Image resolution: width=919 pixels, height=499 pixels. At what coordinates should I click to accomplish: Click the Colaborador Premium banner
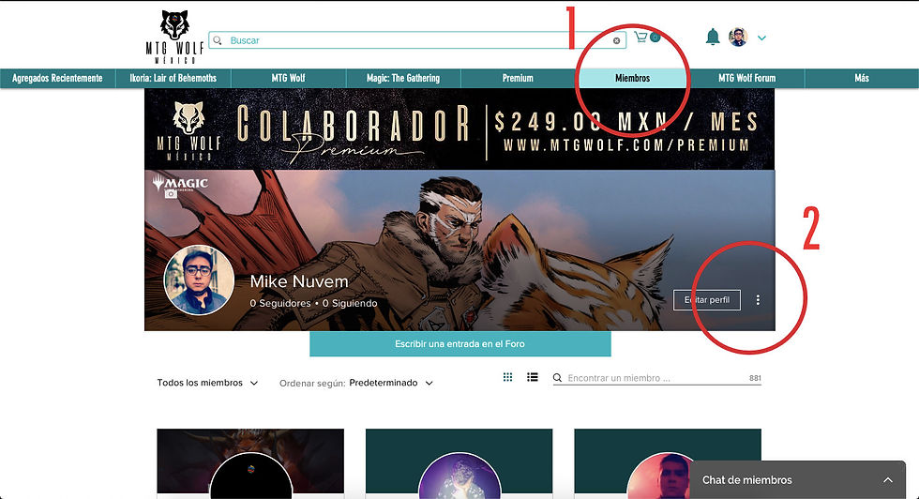[x=459, y=129]
